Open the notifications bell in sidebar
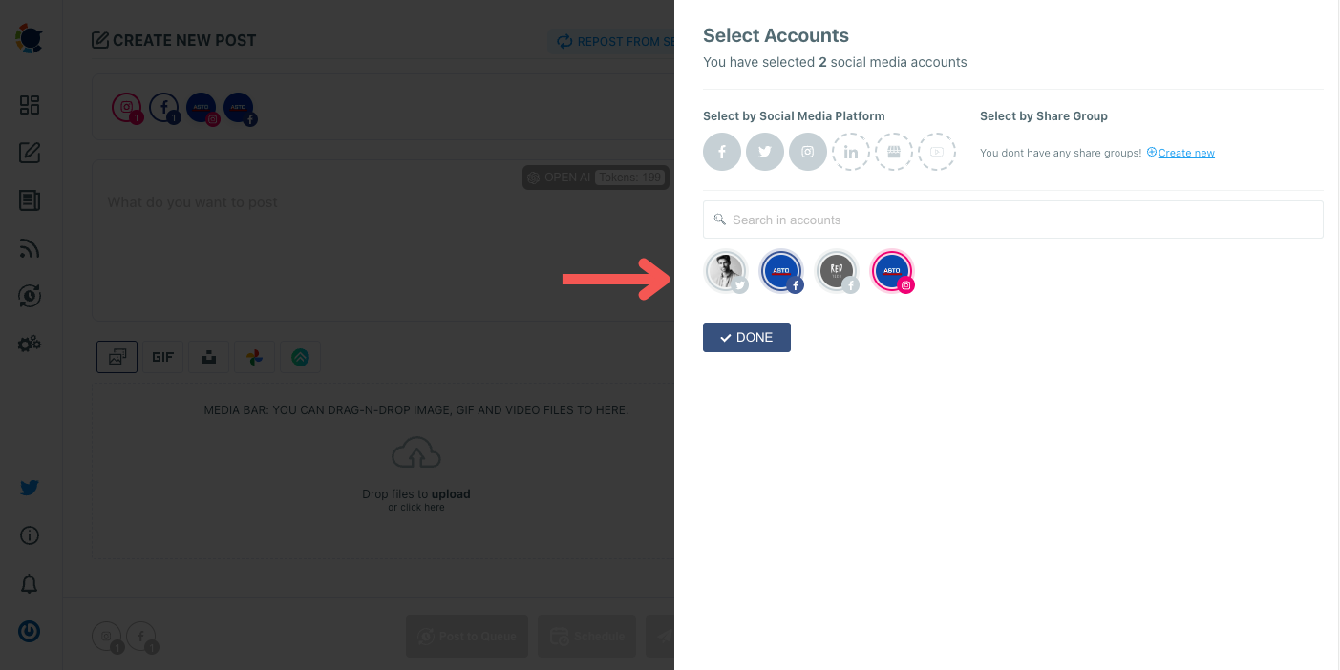 pos(30,583)
